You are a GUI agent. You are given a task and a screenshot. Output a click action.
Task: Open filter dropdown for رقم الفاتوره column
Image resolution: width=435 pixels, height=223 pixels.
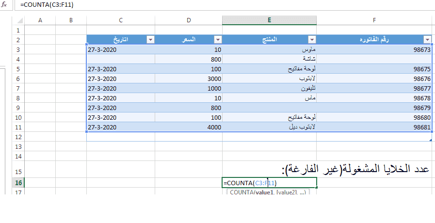tap(427, 40)
